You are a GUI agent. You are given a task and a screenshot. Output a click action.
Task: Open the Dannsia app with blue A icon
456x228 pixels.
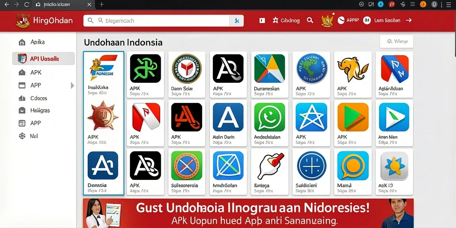(103, 171)
